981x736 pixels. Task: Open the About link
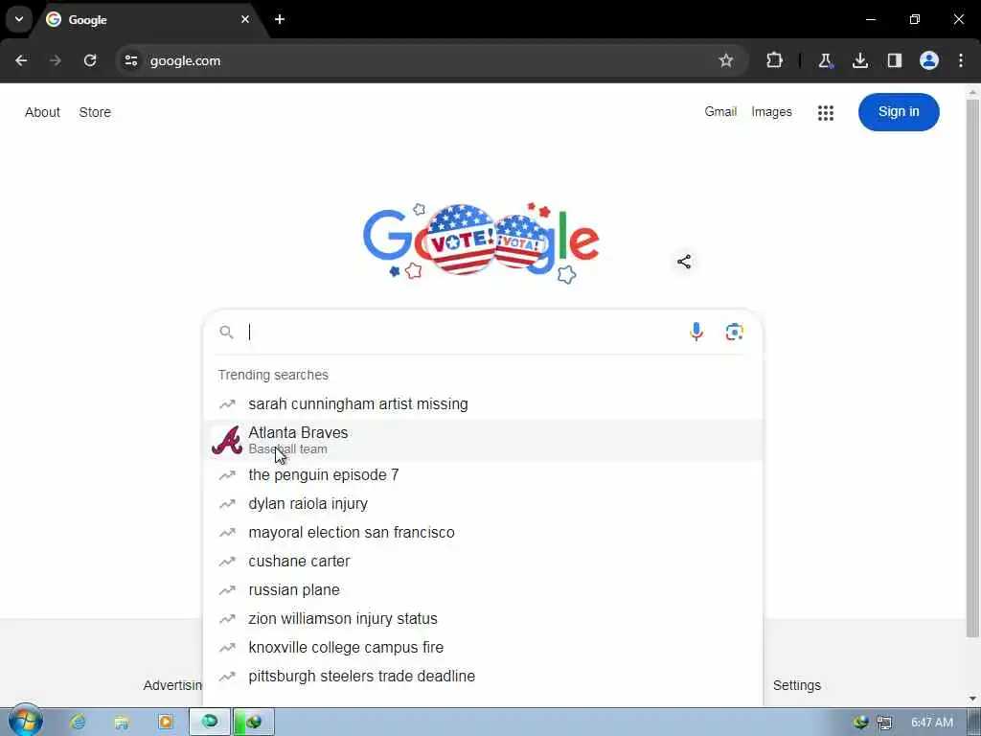point(42,112)
